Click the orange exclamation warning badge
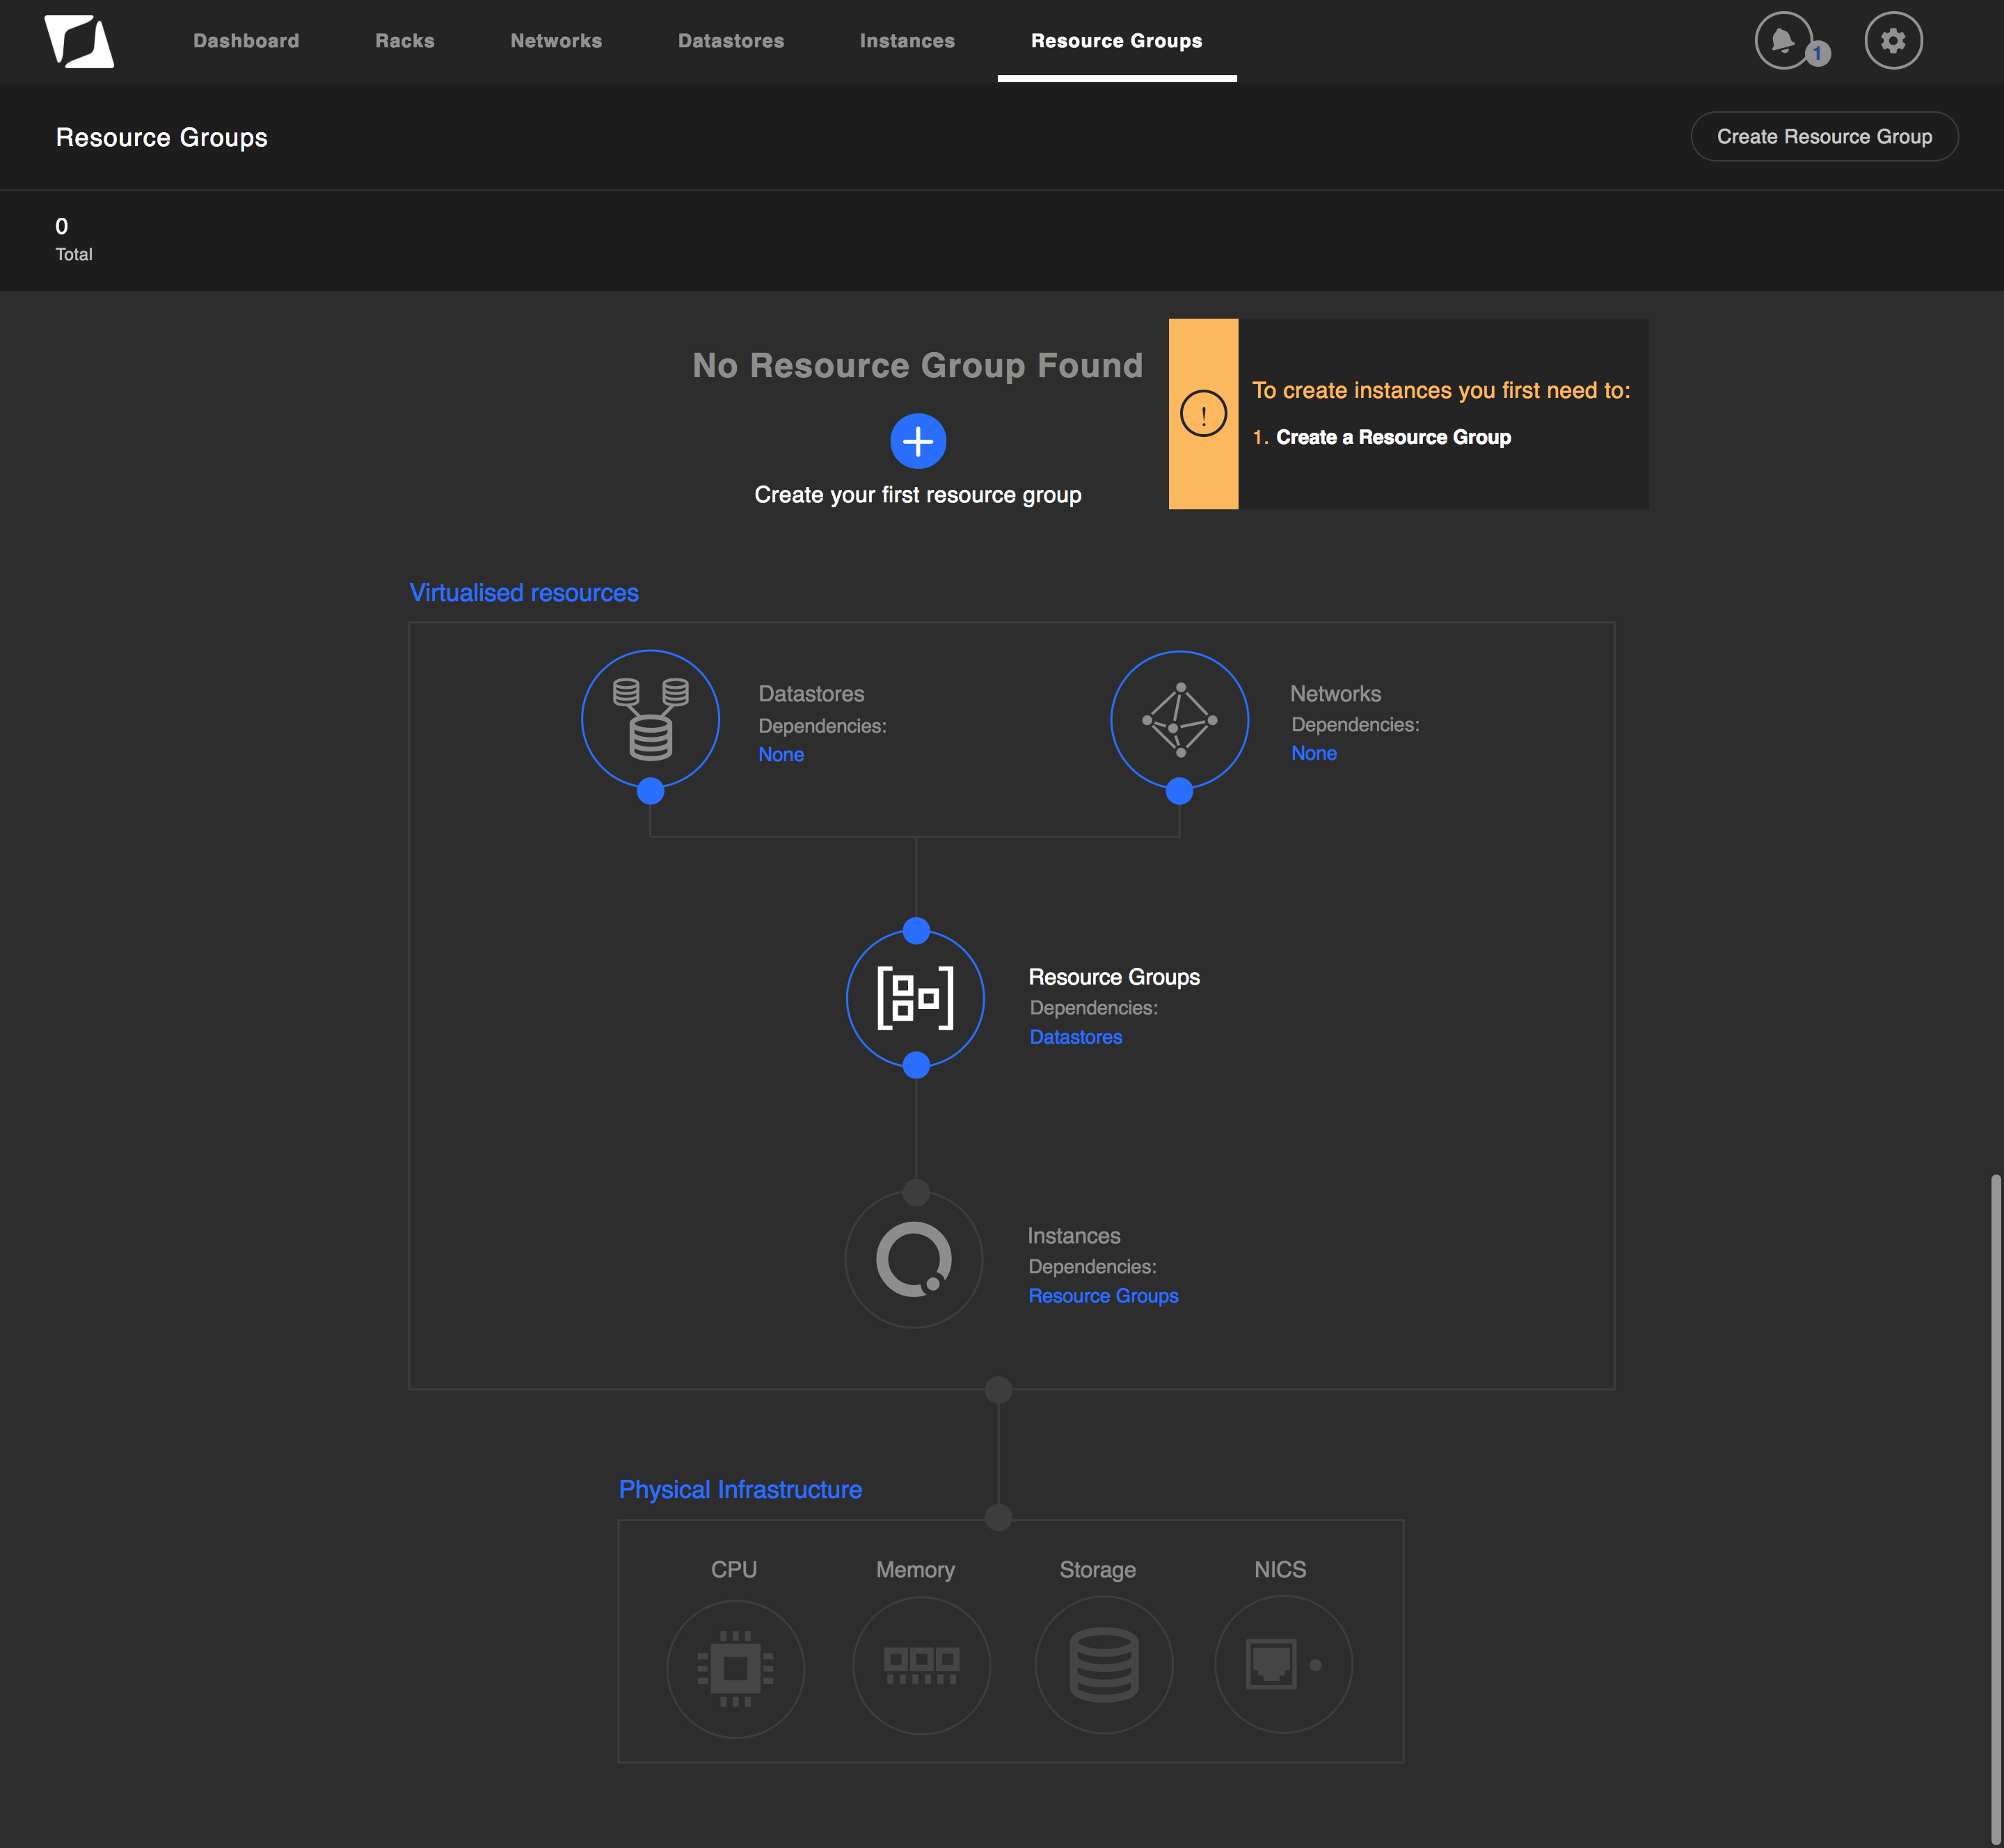The height and width of the screenshot is (1848, 2004). tap(1203, 413)
